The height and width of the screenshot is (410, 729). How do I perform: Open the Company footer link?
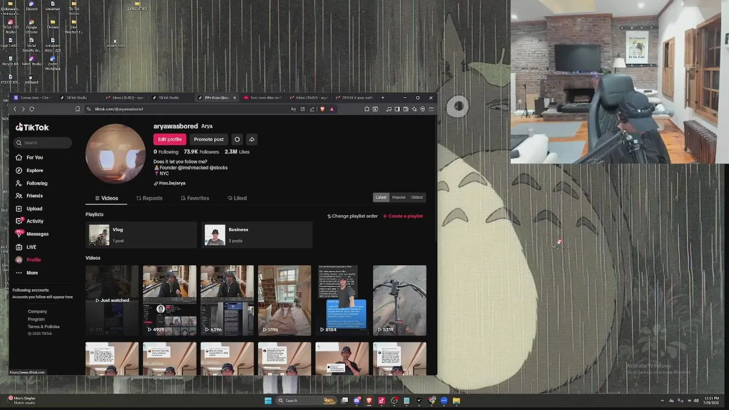pos(38,311)
